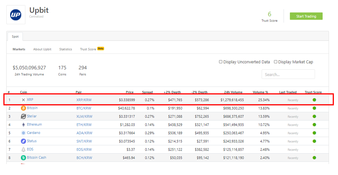Click the EOS coin icon
Viewport: 338px width, 175px height.
point(23,149)
